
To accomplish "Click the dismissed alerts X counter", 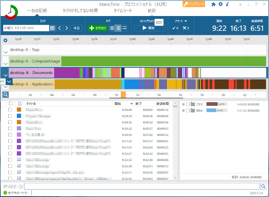I will pyautogui.click(x=186, y=28).
